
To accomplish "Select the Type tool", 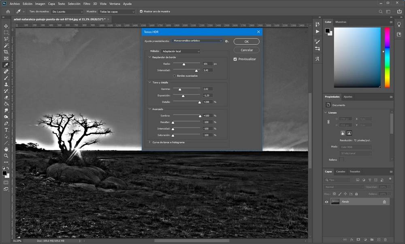I will pos(6,130).
